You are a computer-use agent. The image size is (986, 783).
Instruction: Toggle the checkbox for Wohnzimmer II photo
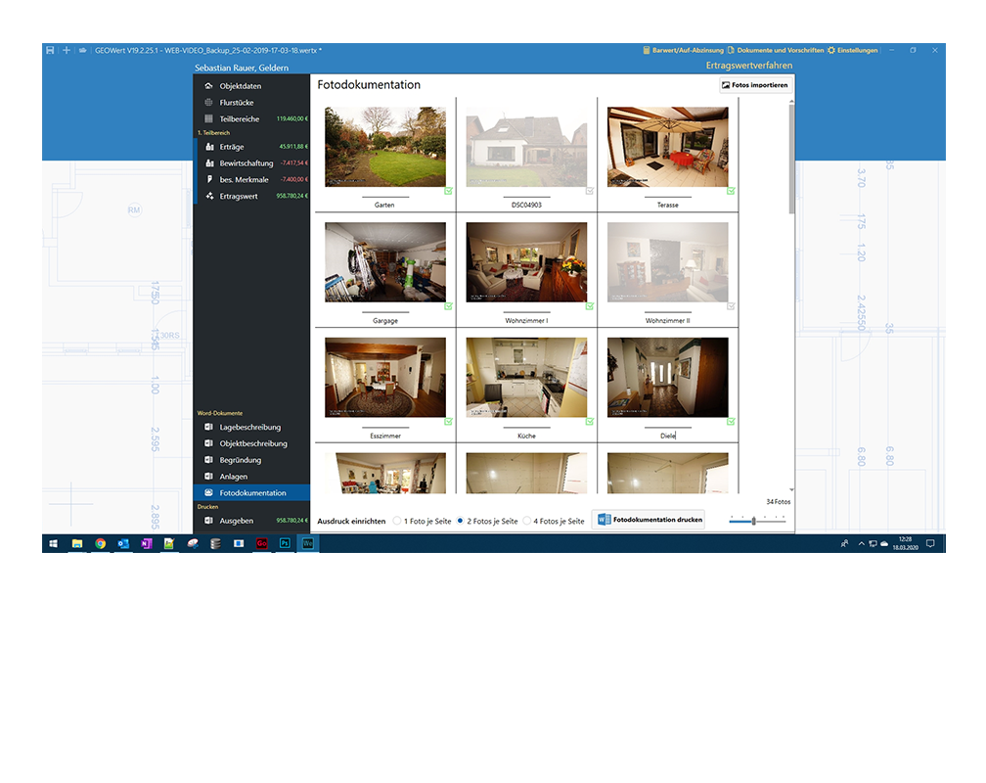730,306
